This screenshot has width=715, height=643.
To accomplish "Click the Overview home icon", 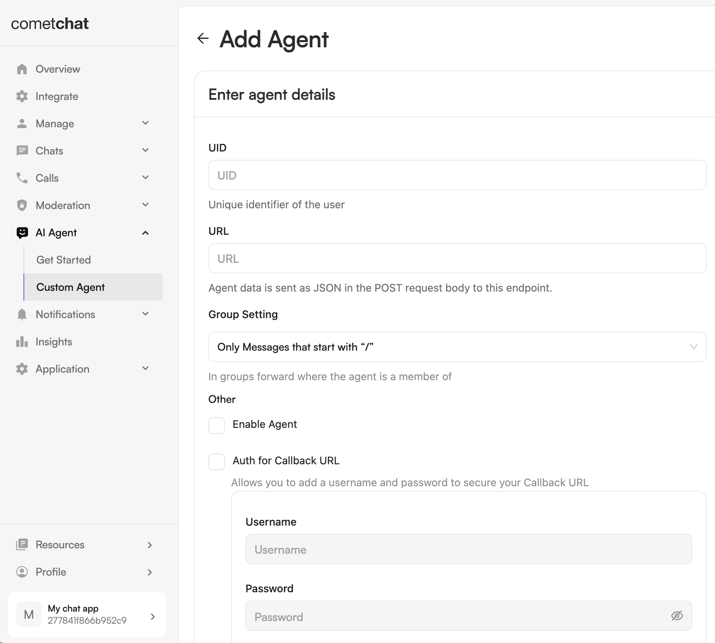I will point(22,69).
